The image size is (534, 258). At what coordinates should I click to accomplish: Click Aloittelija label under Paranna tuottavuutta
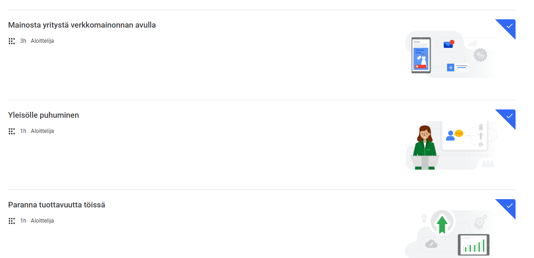[42, 221]
